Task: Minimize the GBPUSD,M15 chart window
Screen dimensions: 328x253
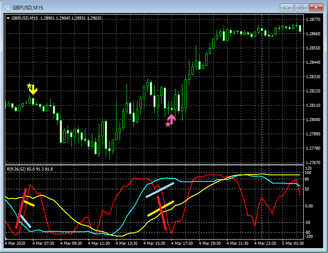Action: (286, 7)
